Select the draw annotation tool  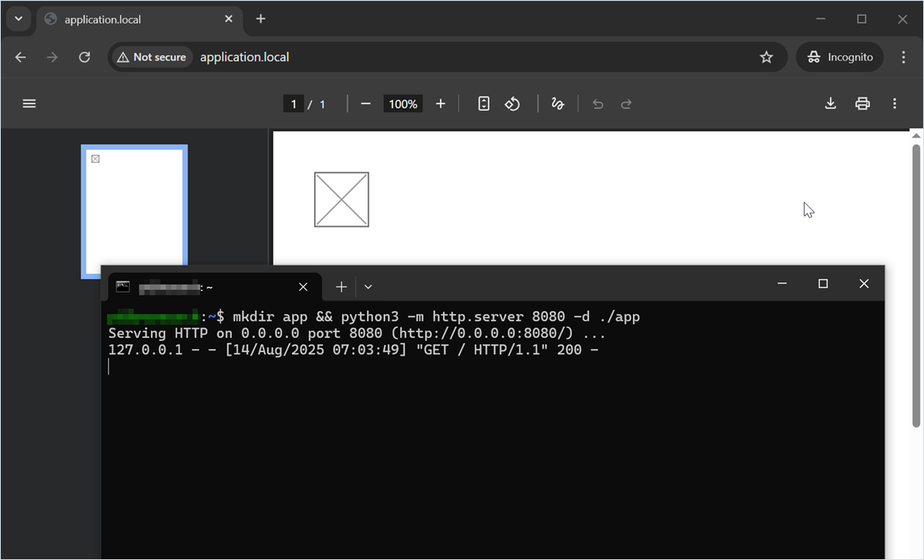pyautogui.click(x=558, y=104)
